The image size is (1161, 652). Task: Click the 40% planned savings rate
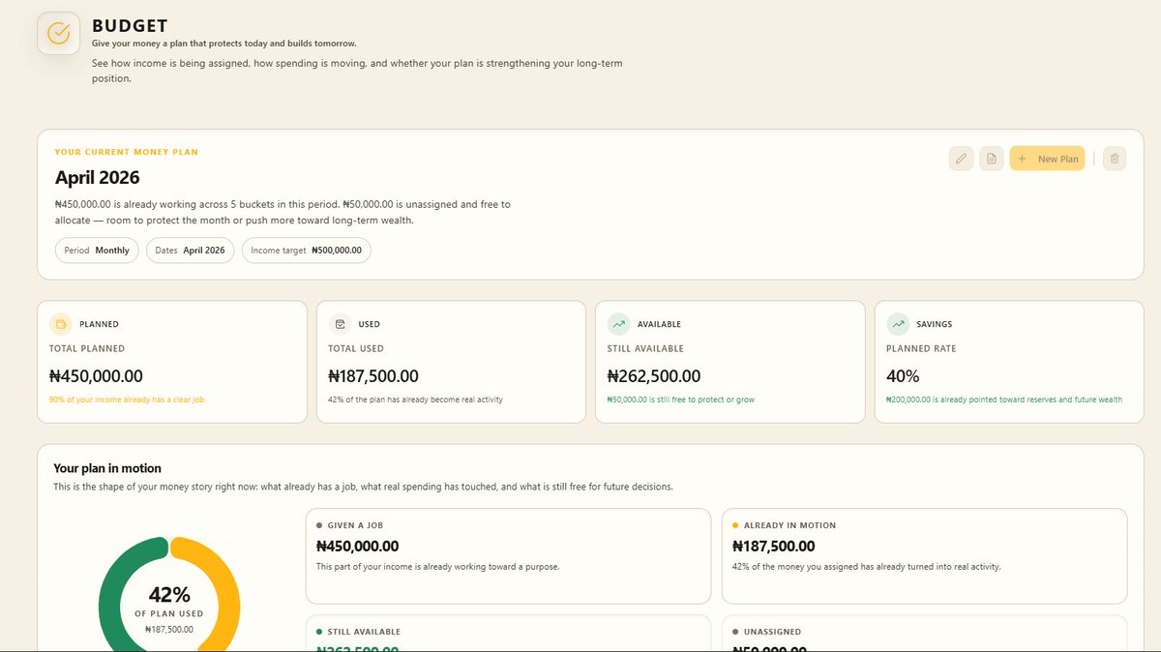(x=903, y=376)
